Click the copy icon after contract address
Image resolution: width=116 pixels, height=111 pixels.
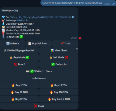(73, 17)
